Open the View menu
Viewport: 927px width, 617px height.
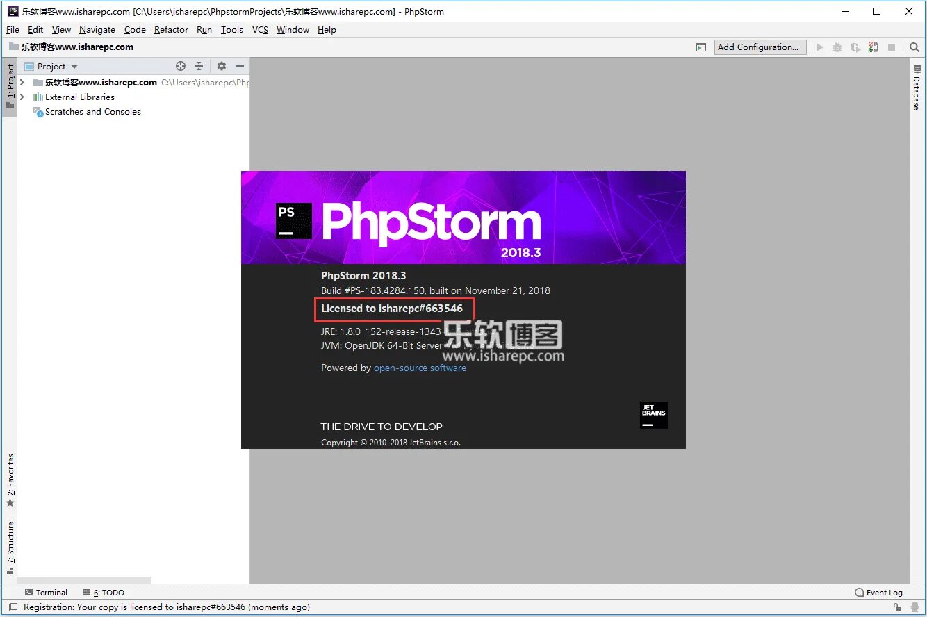tap(61, 29)
